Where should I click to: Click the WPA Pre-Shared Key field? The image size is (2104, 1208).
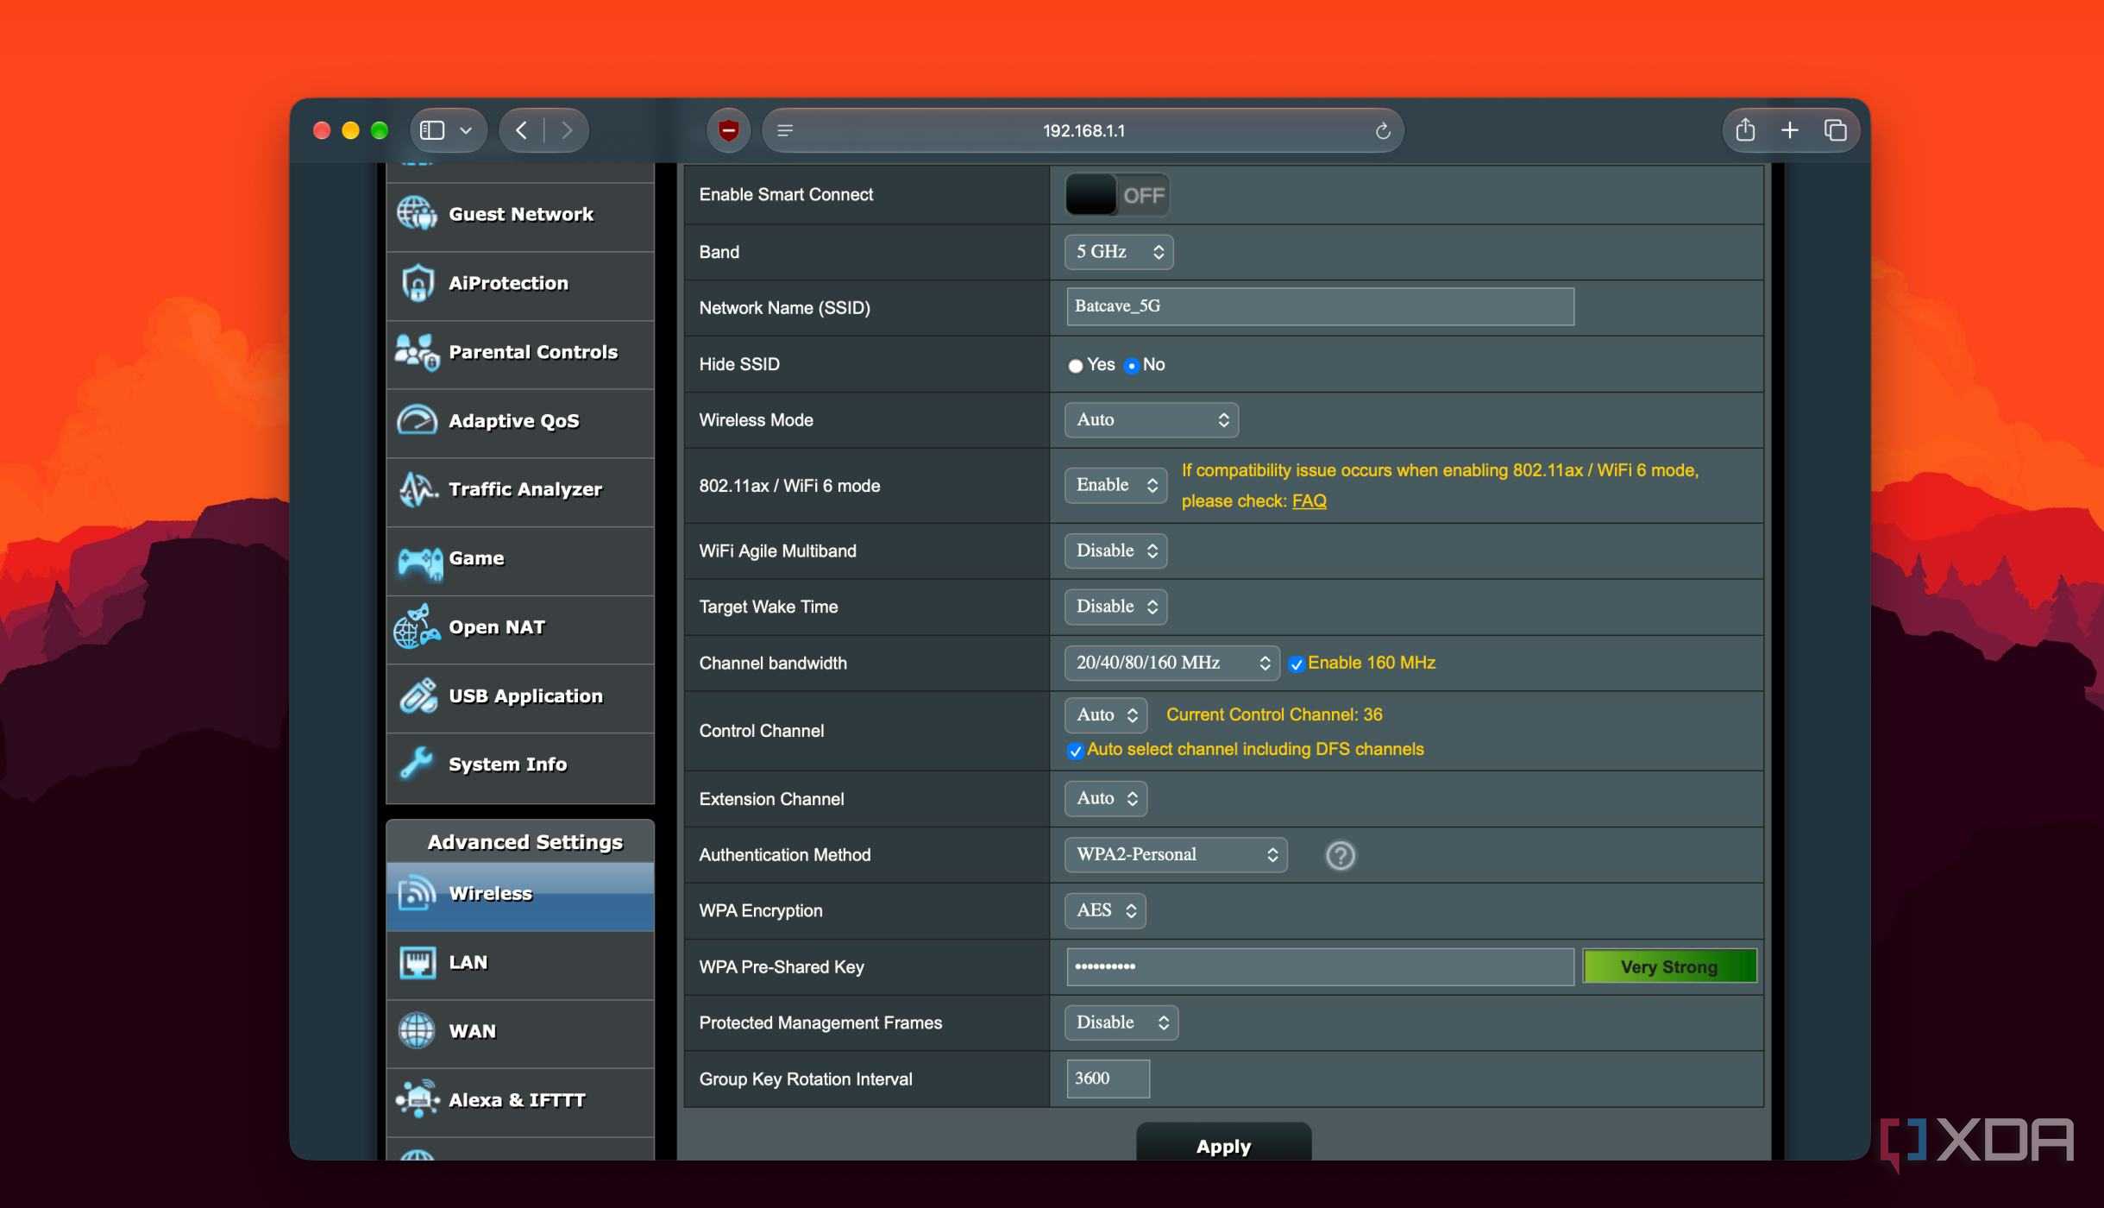(1320, 966)
